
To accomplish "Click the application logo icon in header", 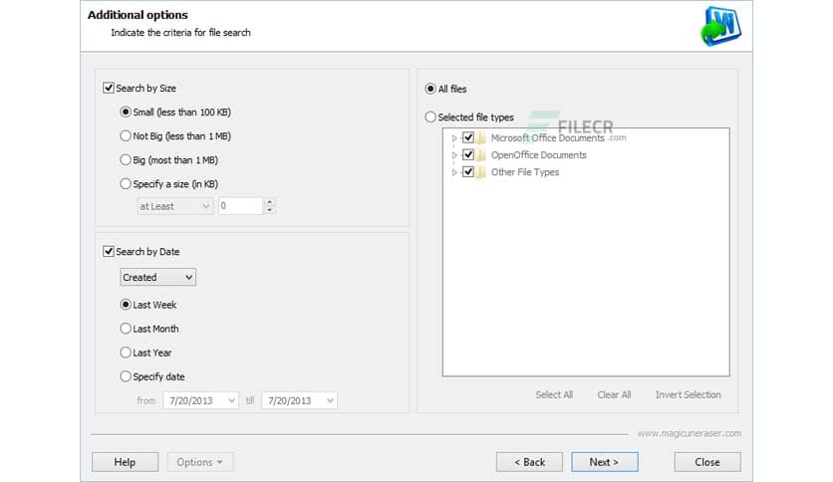I will coord(721,27).
